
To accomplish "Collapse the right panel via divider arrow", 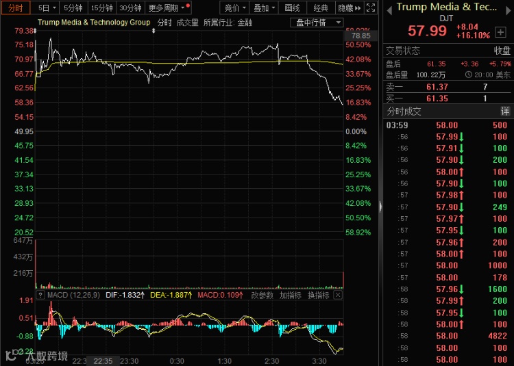I will 380,207.
